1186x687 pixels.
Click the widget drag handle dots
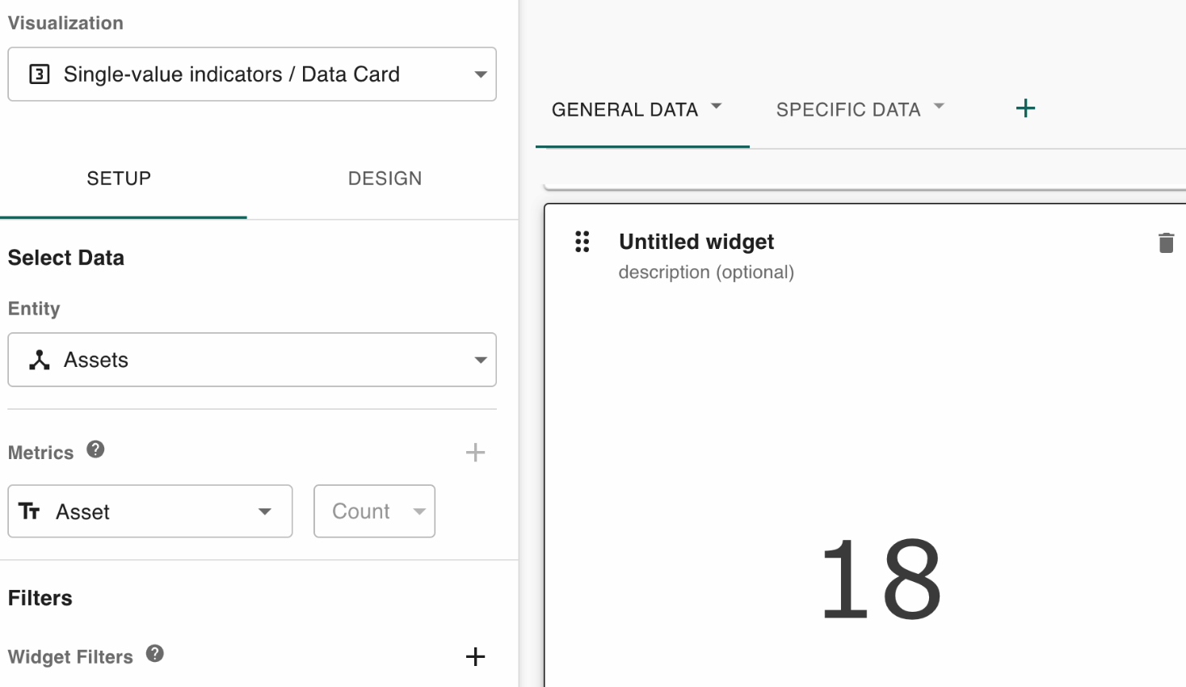[x=582, y=242]
